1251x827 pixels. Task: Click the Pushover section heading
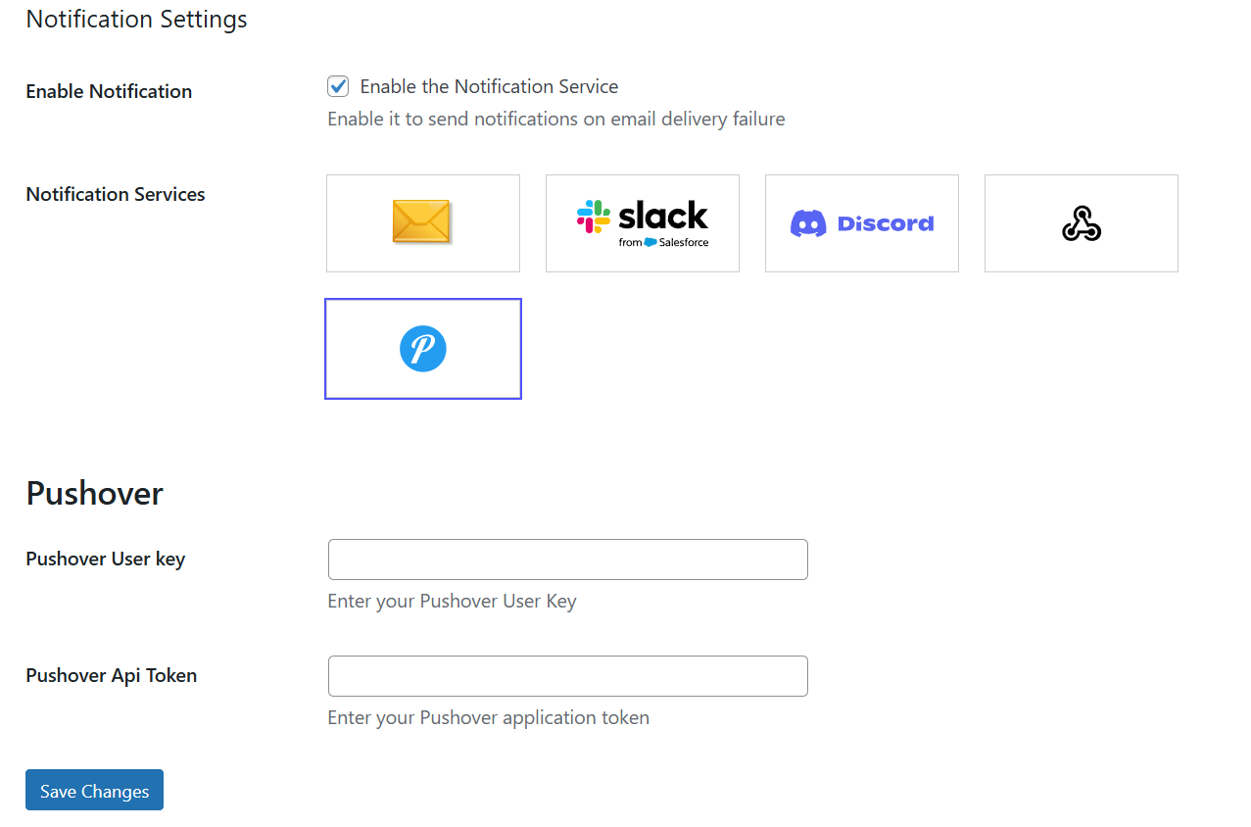[93, 493]
